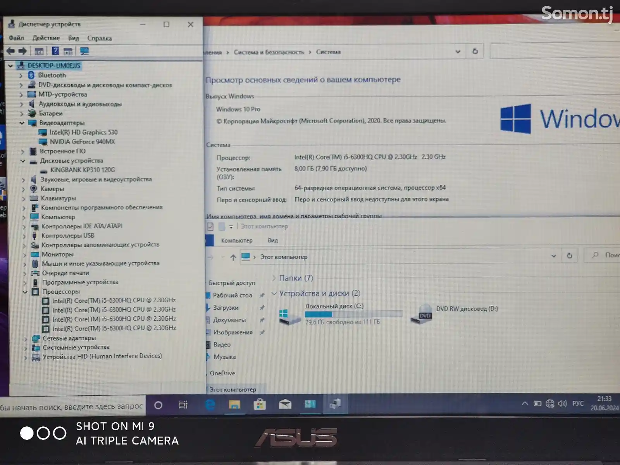The image size is (620, 465).
Task: Click the Bluetooth device icon
Action: click(31, 75)
